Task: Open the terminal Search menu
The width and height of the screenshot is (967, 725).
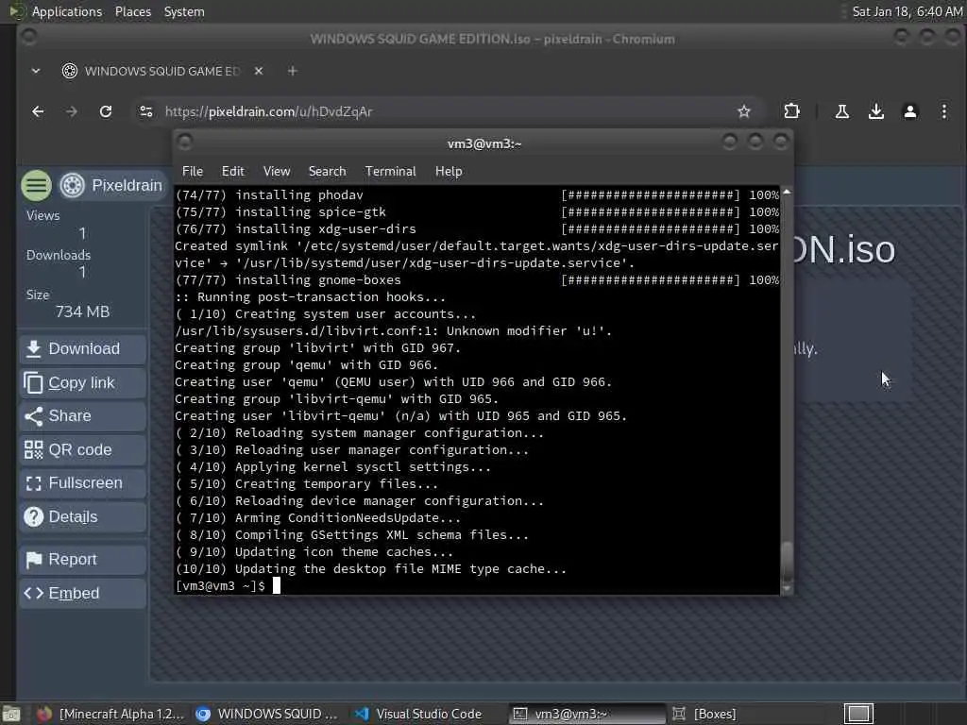Action: point(327,172)
